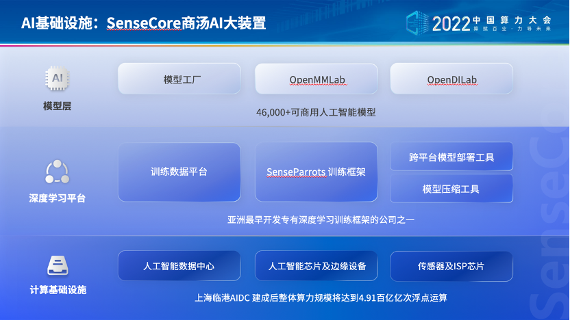Click the 模型层 label
Image resolution: width=570 pixels, height=320 pixels.
click(x=57, y=106)
